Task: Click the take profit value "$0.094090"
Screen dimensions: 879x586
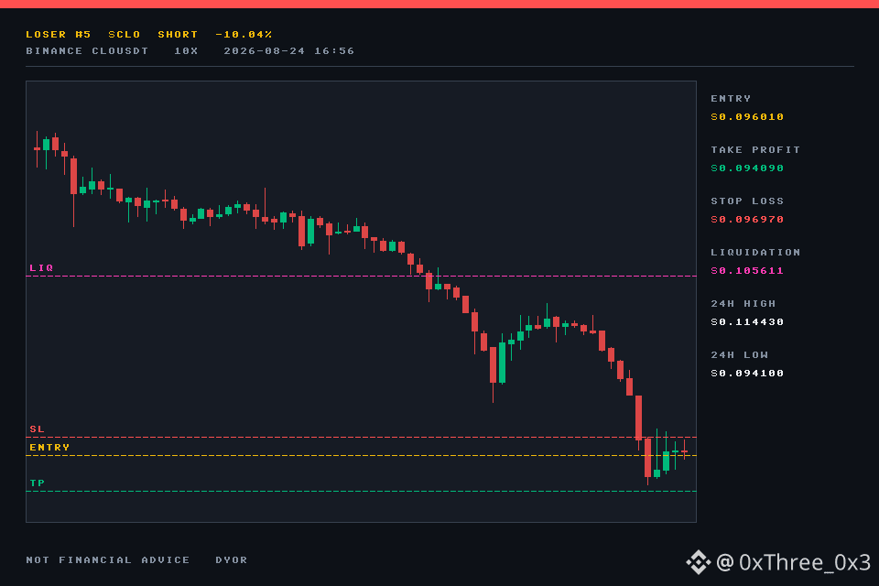Action: (x=747, y=168)
